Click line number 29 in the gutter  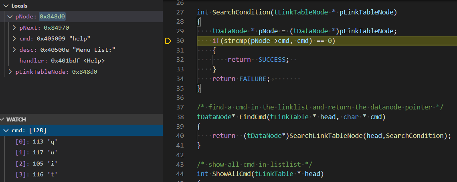(x=180, y=31)
